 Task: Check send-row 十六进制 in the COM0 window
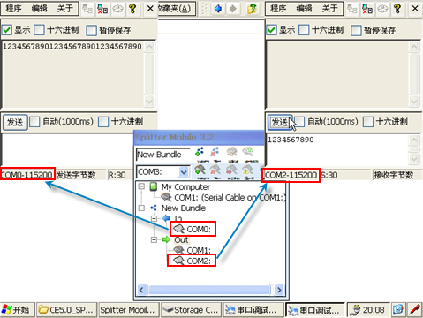[103, 122]
